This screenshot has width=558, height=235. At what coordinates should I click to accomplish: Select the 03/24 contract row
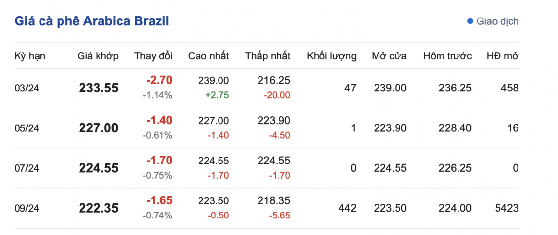(x=26, y=88)
